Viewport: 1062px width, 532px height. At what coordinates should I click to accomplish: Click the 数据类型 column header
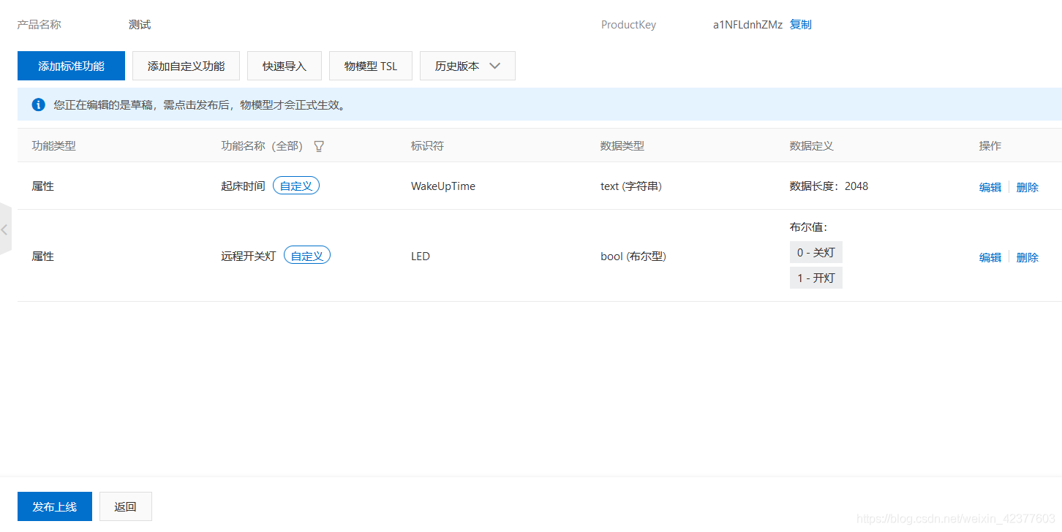[x=622, y=145]
